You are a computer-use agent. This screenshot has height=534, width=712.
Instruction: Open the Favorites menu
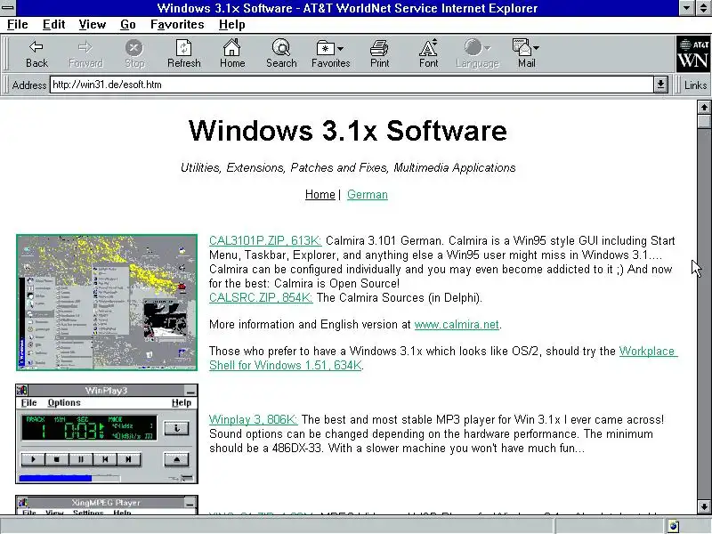177,25
